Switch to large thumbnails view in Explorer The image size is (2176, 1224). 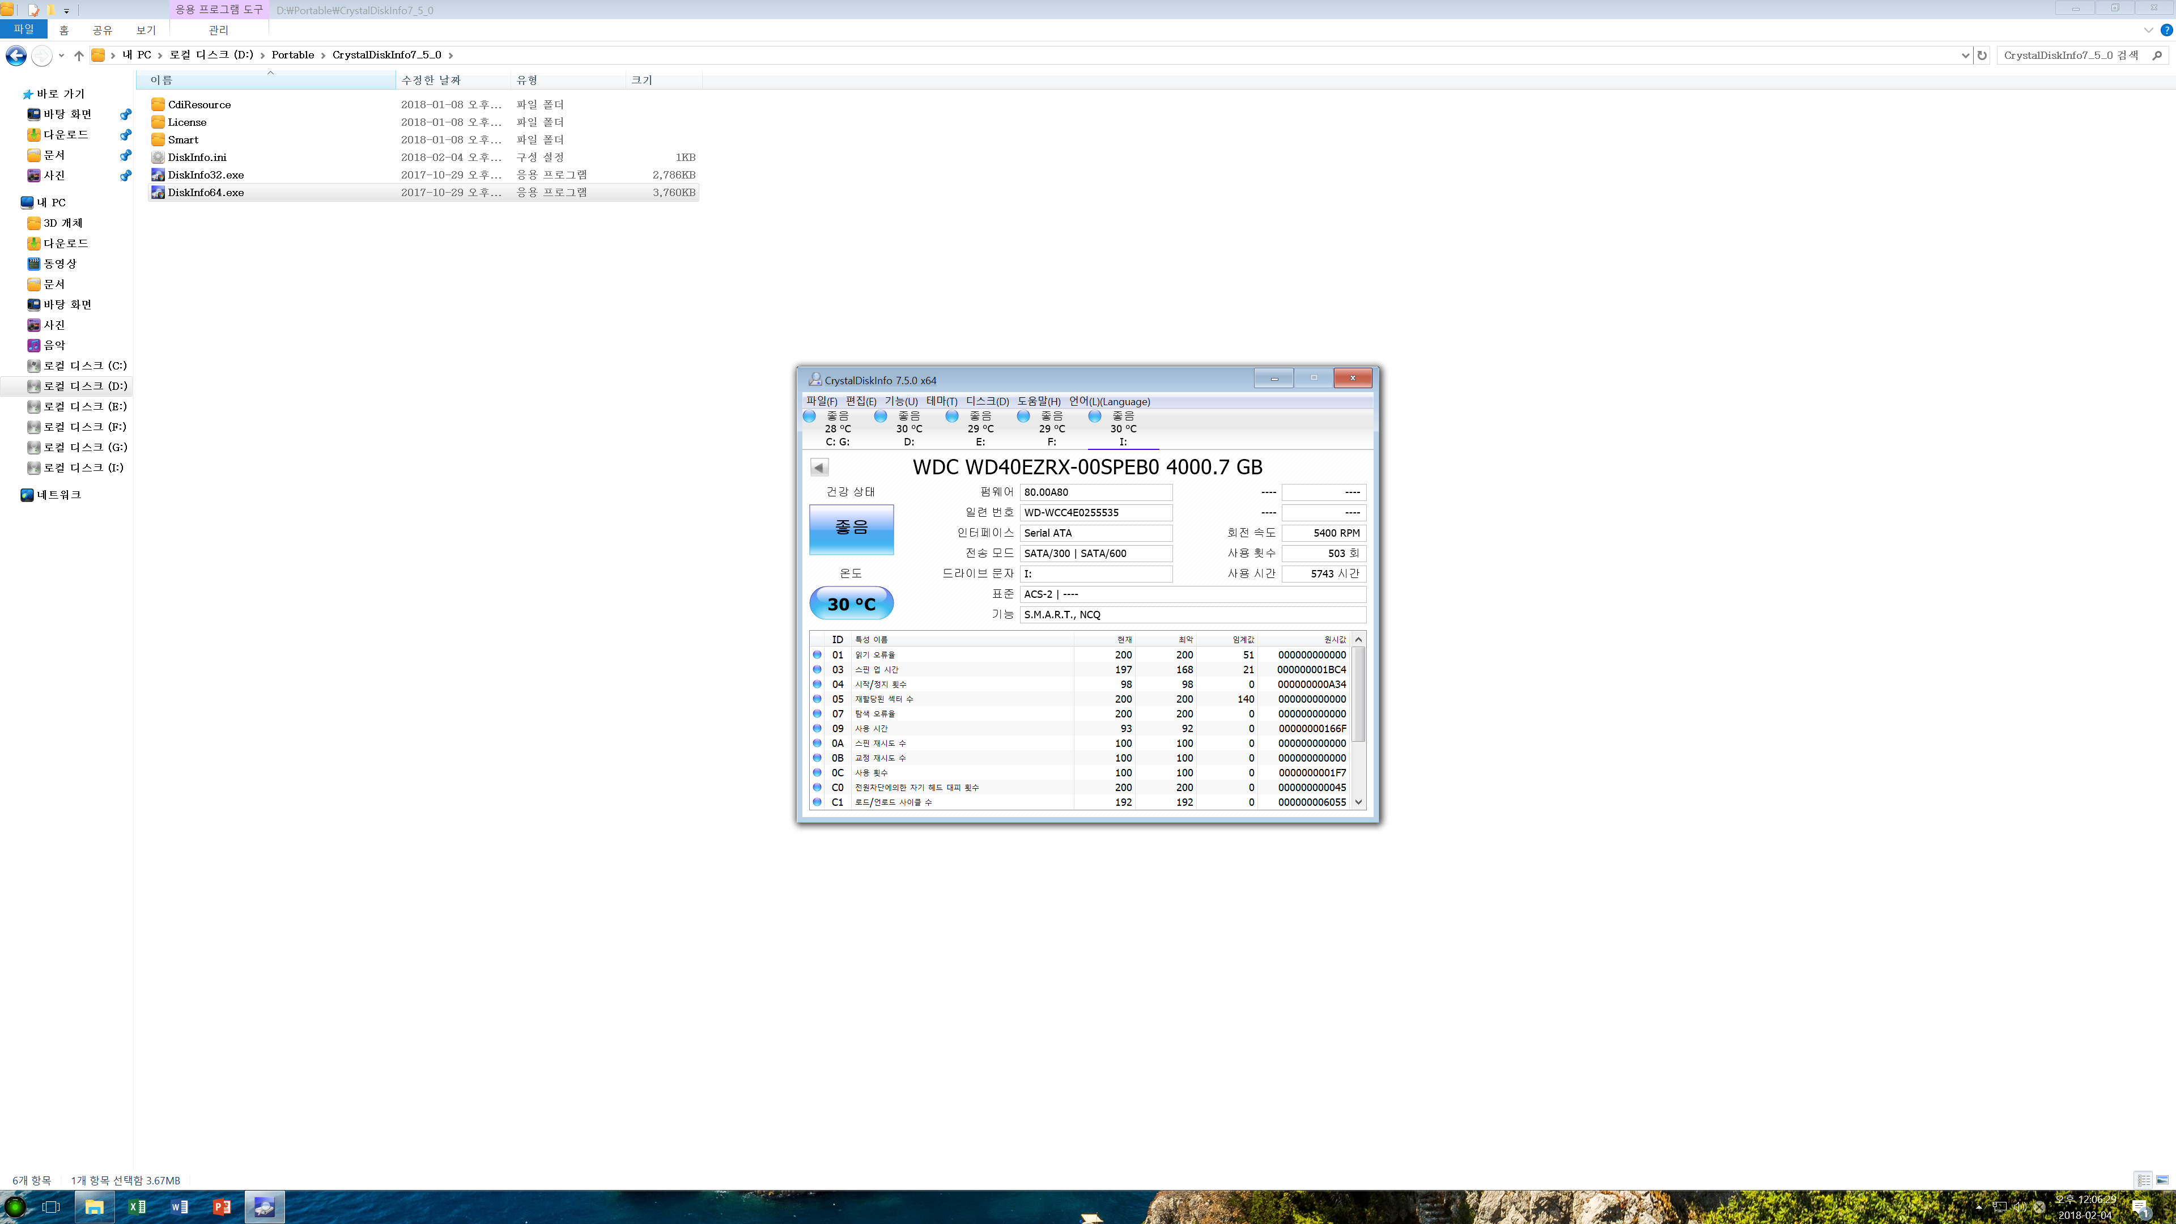click(x=2162, y=1180)
